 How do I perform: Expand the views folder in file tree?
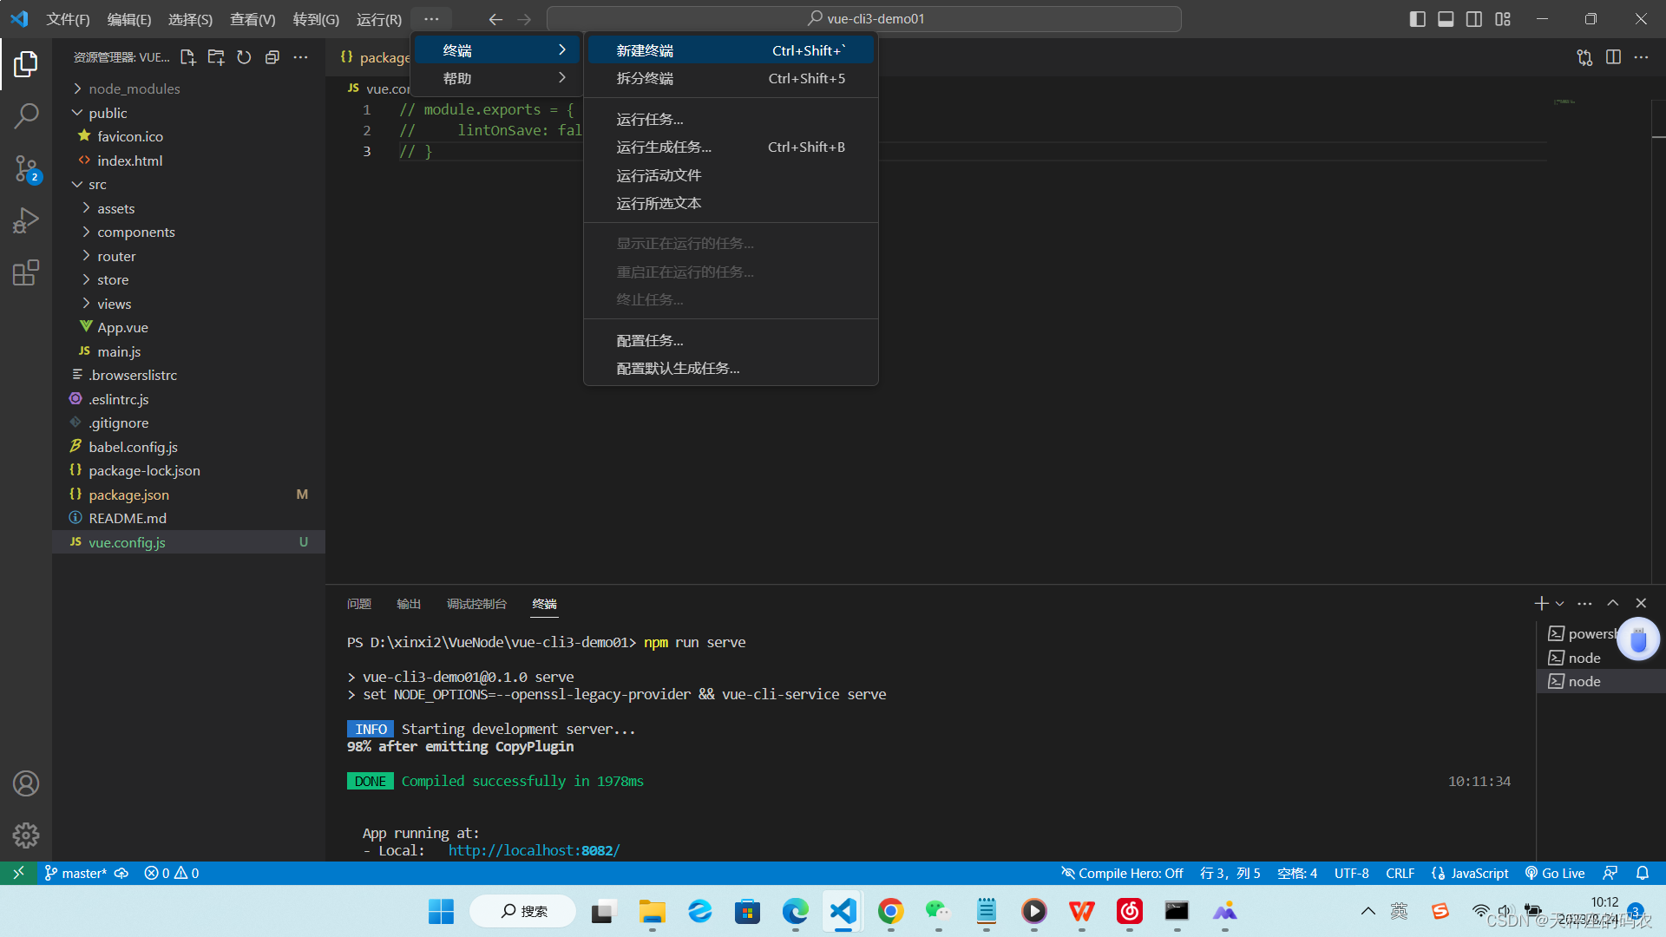86,303
